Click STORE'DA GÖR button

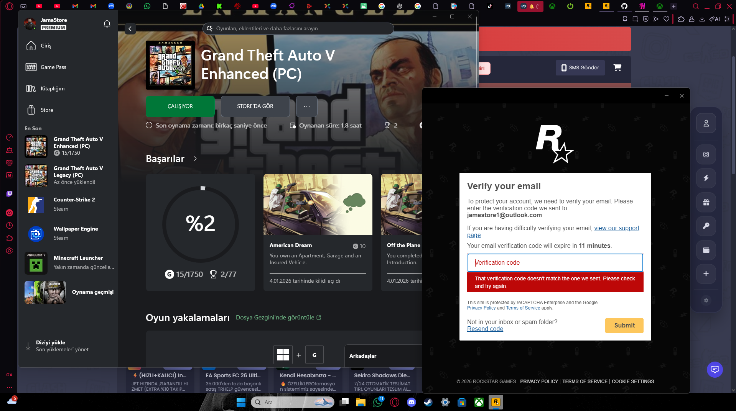click(x=255, y=106)
